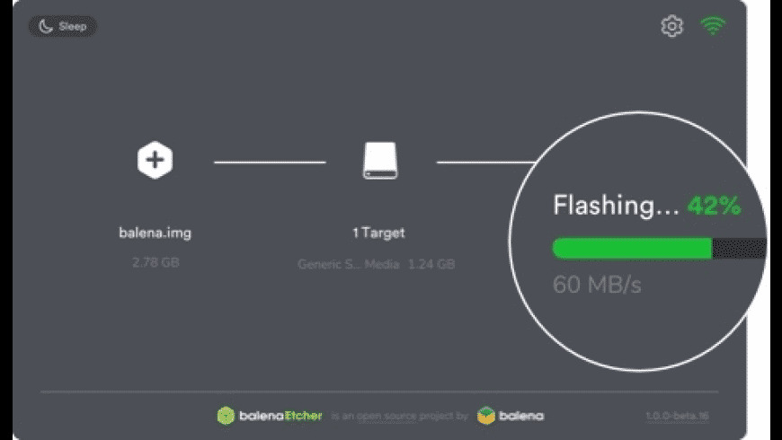This screenshot has width=782, height=440.
Task: Click the unfilled dark portion of progress bar
Action: point(739,249)
